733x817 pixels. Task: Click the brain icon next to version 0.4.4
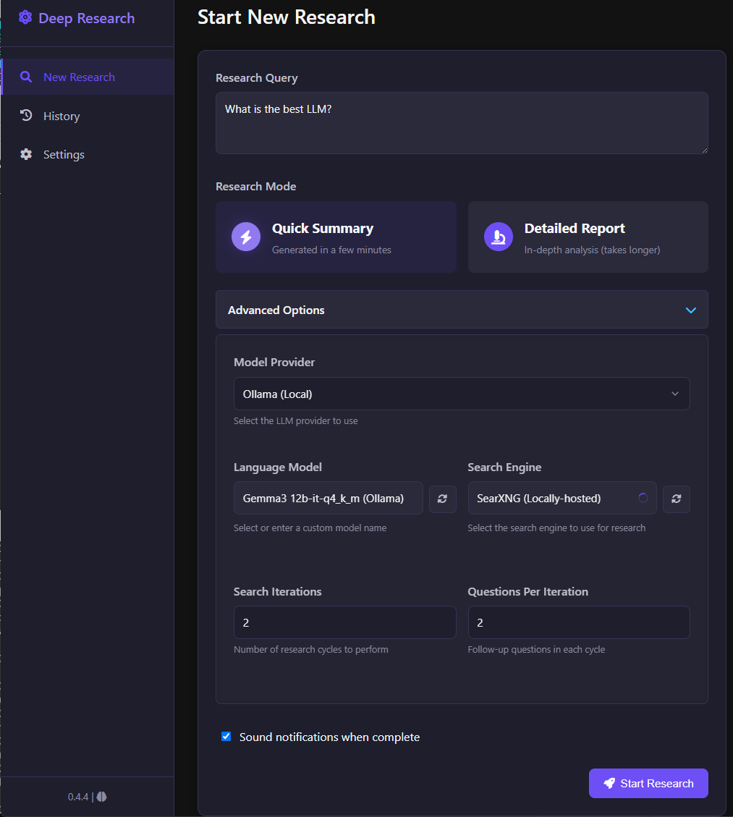coord(101,797)
